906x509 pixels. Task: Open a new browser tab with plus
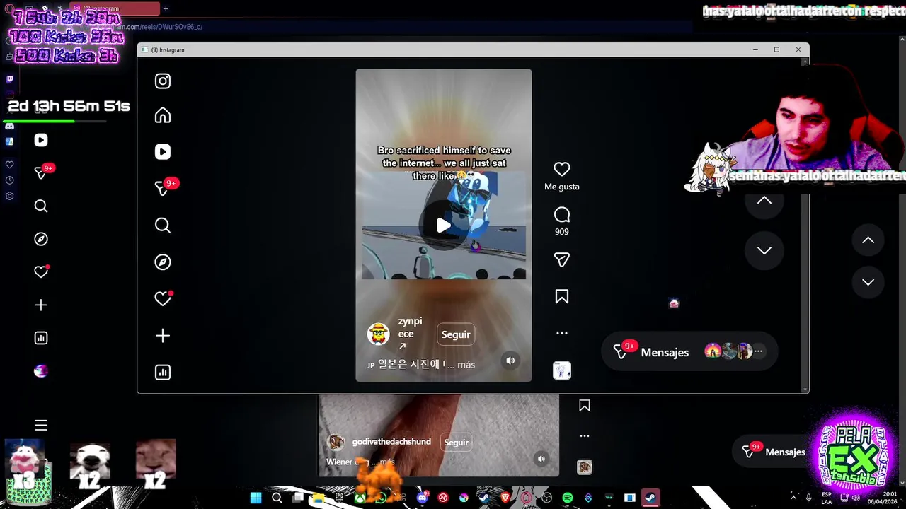click(x=166, y=8)
